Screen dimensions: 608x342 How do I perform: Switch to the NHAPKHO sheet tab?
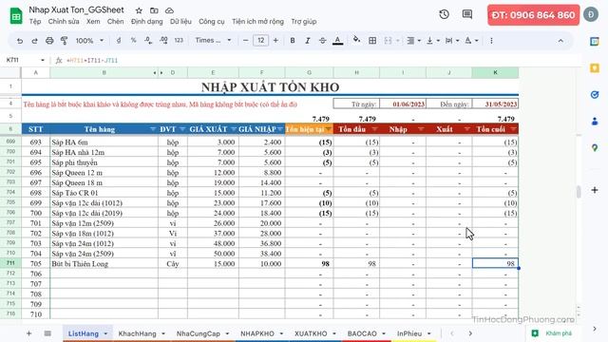257,333
